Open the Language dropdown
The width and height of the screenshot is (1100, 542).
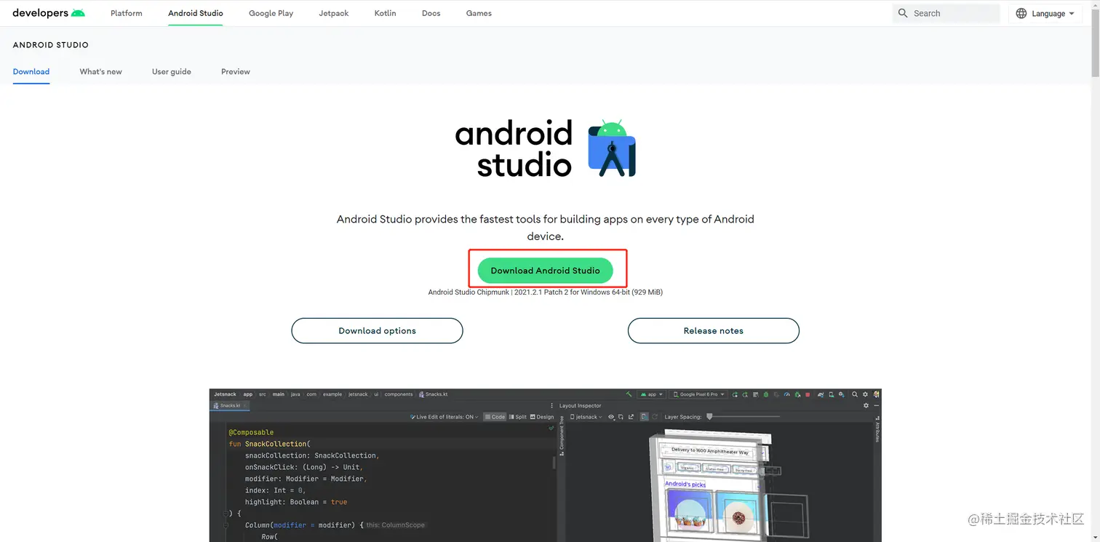pyautogui.click(x=1045, y=13)
